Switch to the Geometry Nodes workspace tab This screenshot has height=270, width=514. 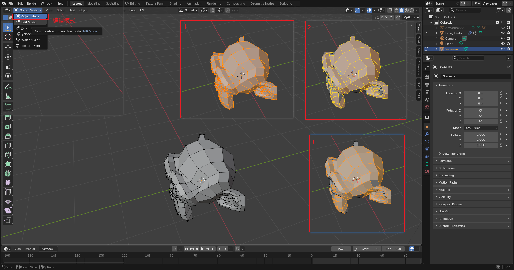(262, 3)
